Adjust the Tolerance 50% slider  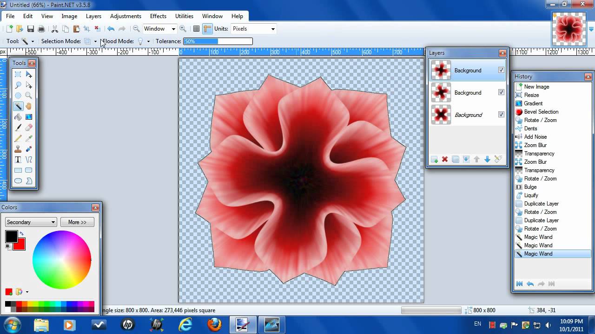218,41
